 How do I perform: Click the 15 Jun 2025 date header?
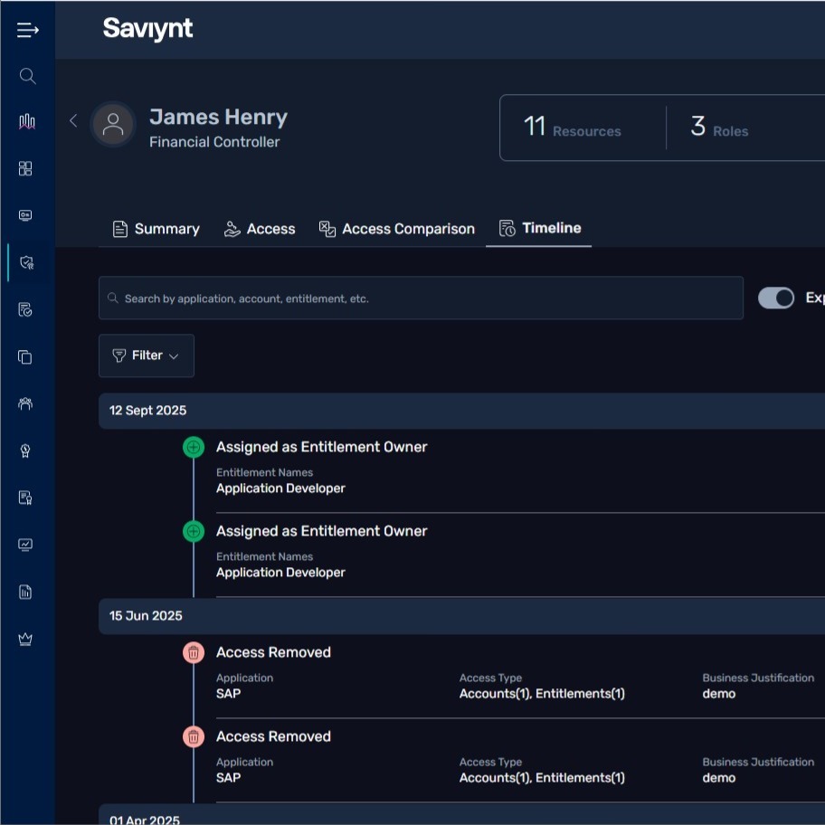[x=146, y=616]
